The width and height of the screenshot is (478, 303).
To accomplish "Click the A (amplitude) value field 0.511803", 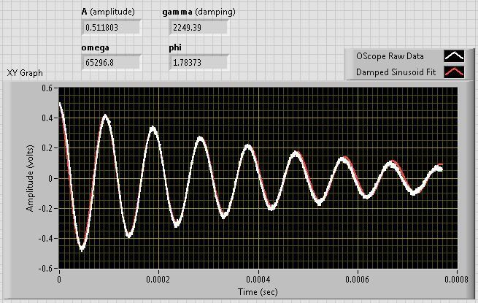I will click(x=111, y=28).
